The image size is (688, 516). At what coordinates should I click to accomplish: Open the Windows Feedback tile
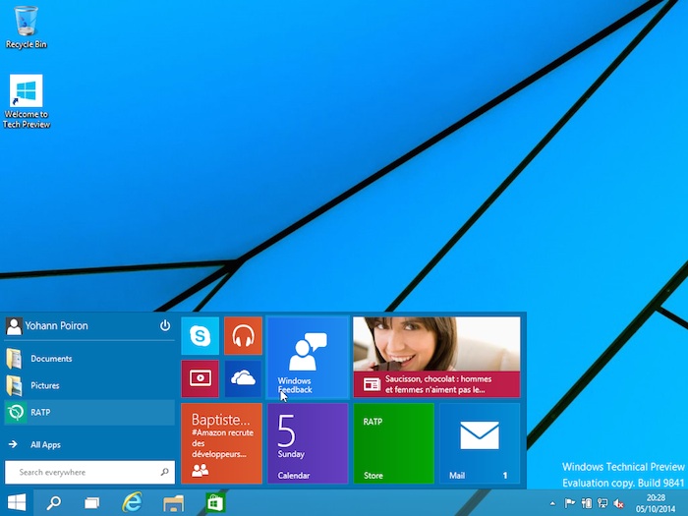[x=308, y=357]
